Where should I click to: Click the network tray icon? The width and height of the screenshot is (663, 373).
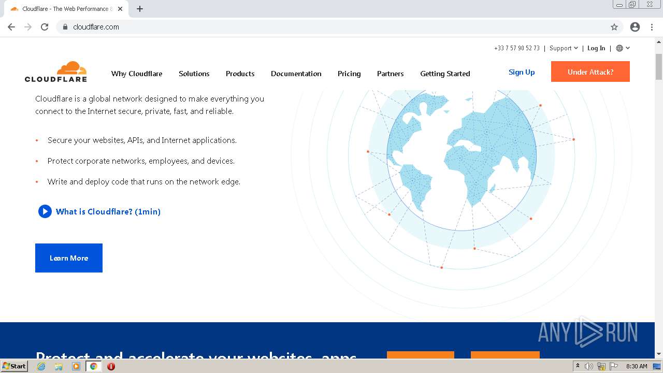click(x=601, y=366)
